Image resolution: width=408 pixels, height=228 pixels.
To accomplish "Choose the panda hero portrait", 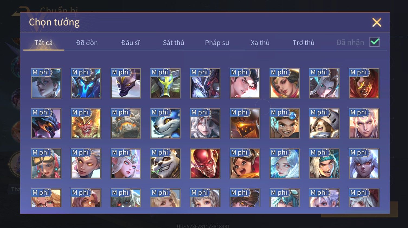I will point(165,163).
